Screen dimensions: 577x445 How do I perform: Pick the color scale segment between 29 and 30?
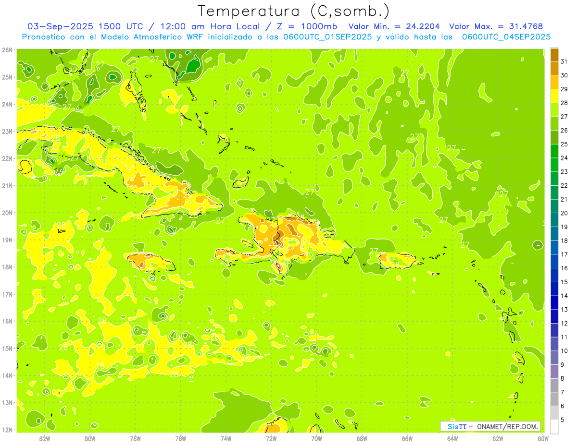pos(554,82)
